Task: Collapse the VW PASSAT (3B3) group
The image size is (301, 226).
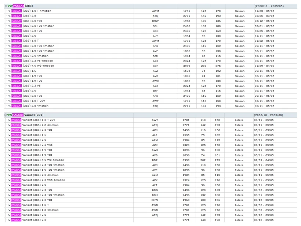Action: 6,6
